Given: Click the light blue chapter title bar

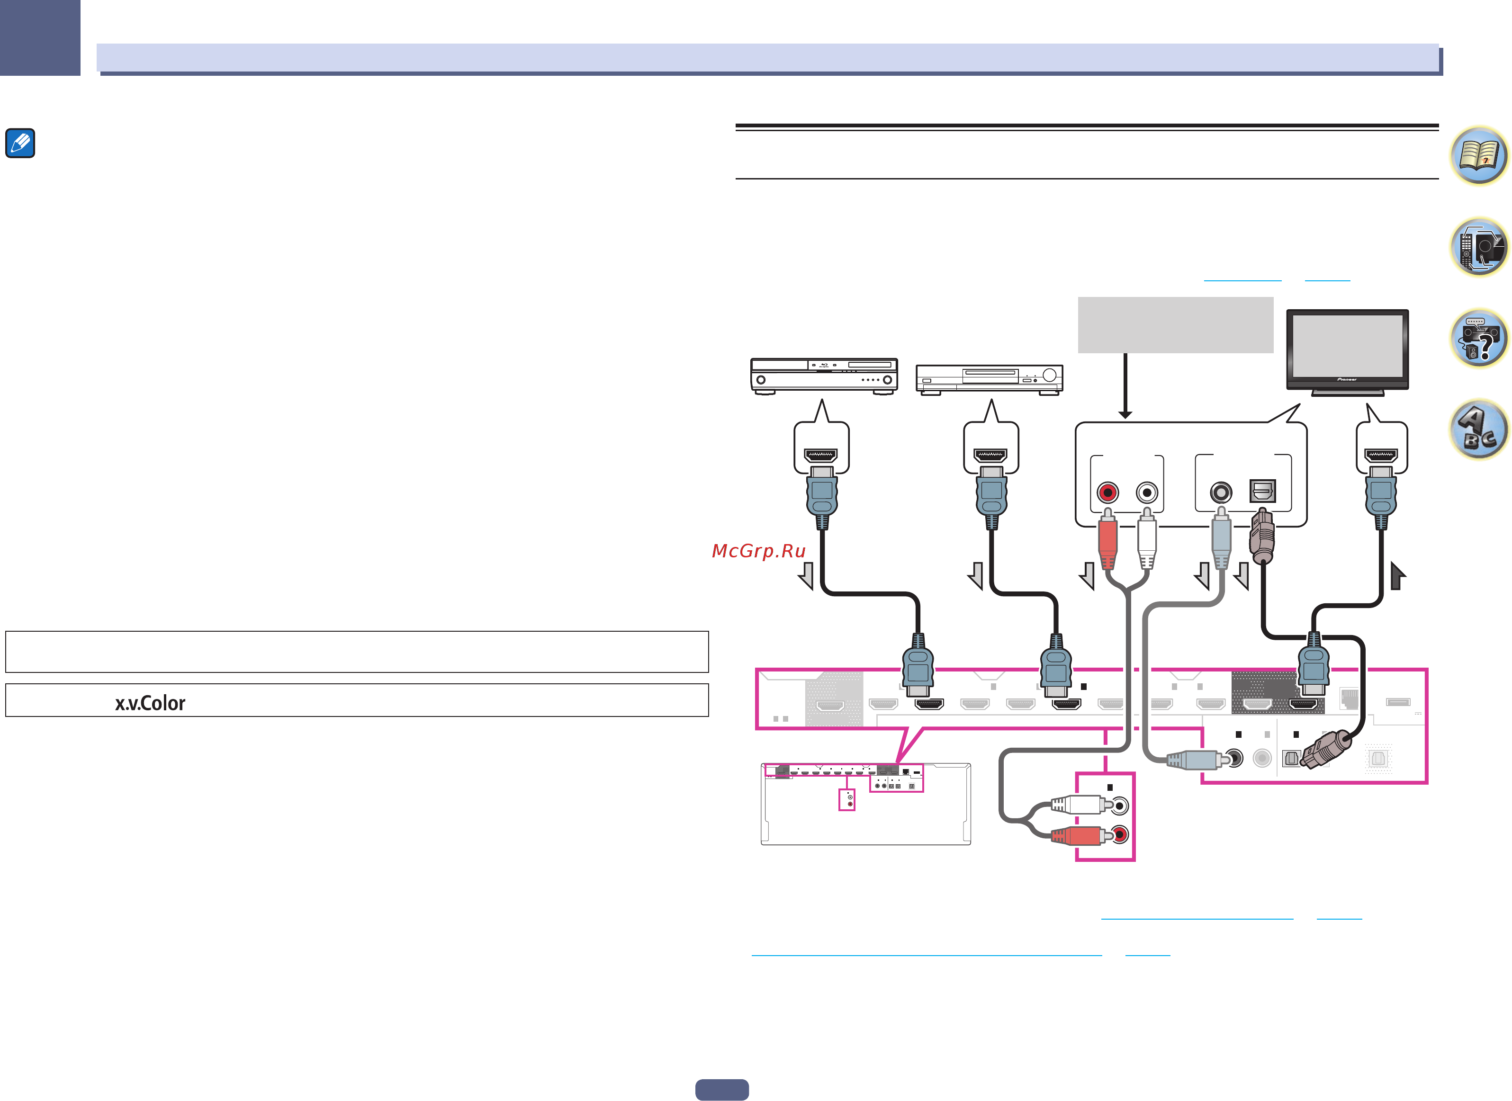Looking at the screenshot, I should click(x=767, y=58).
